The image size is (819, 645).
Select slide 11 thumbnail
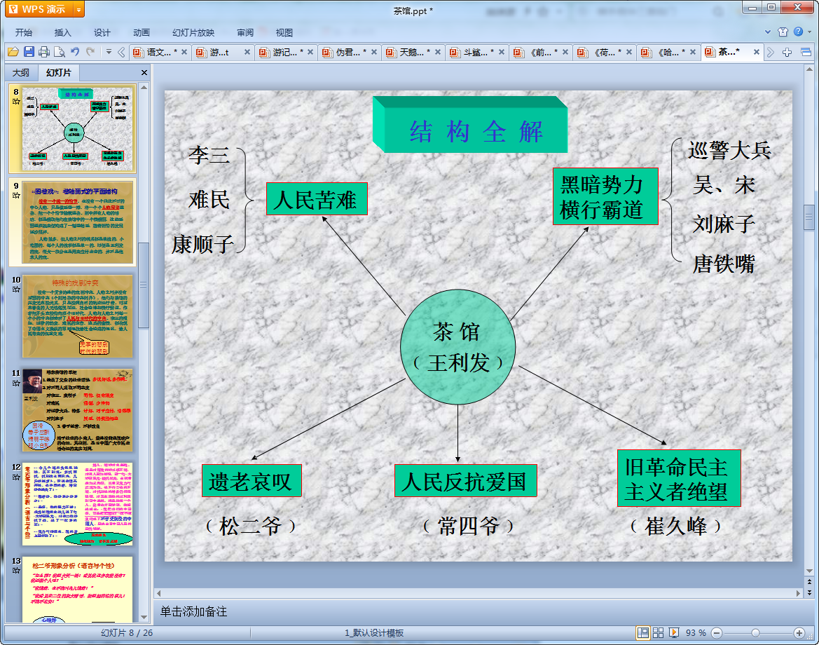[77, 410]
